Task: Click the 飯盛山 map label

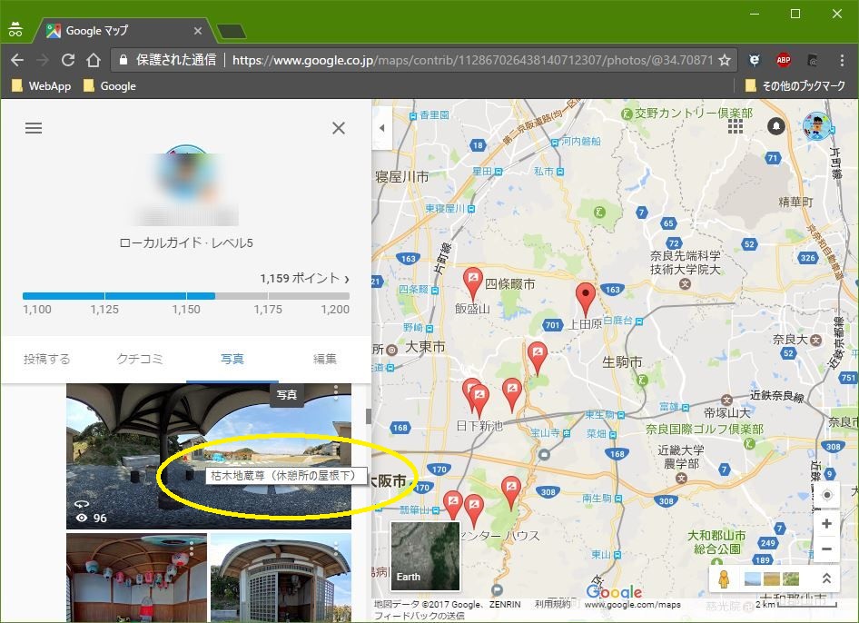Action: [472, 309]
